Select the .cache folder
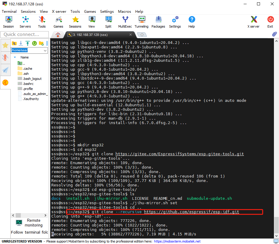This screenshot has width=279, height=244. click(x=25, y=68)
